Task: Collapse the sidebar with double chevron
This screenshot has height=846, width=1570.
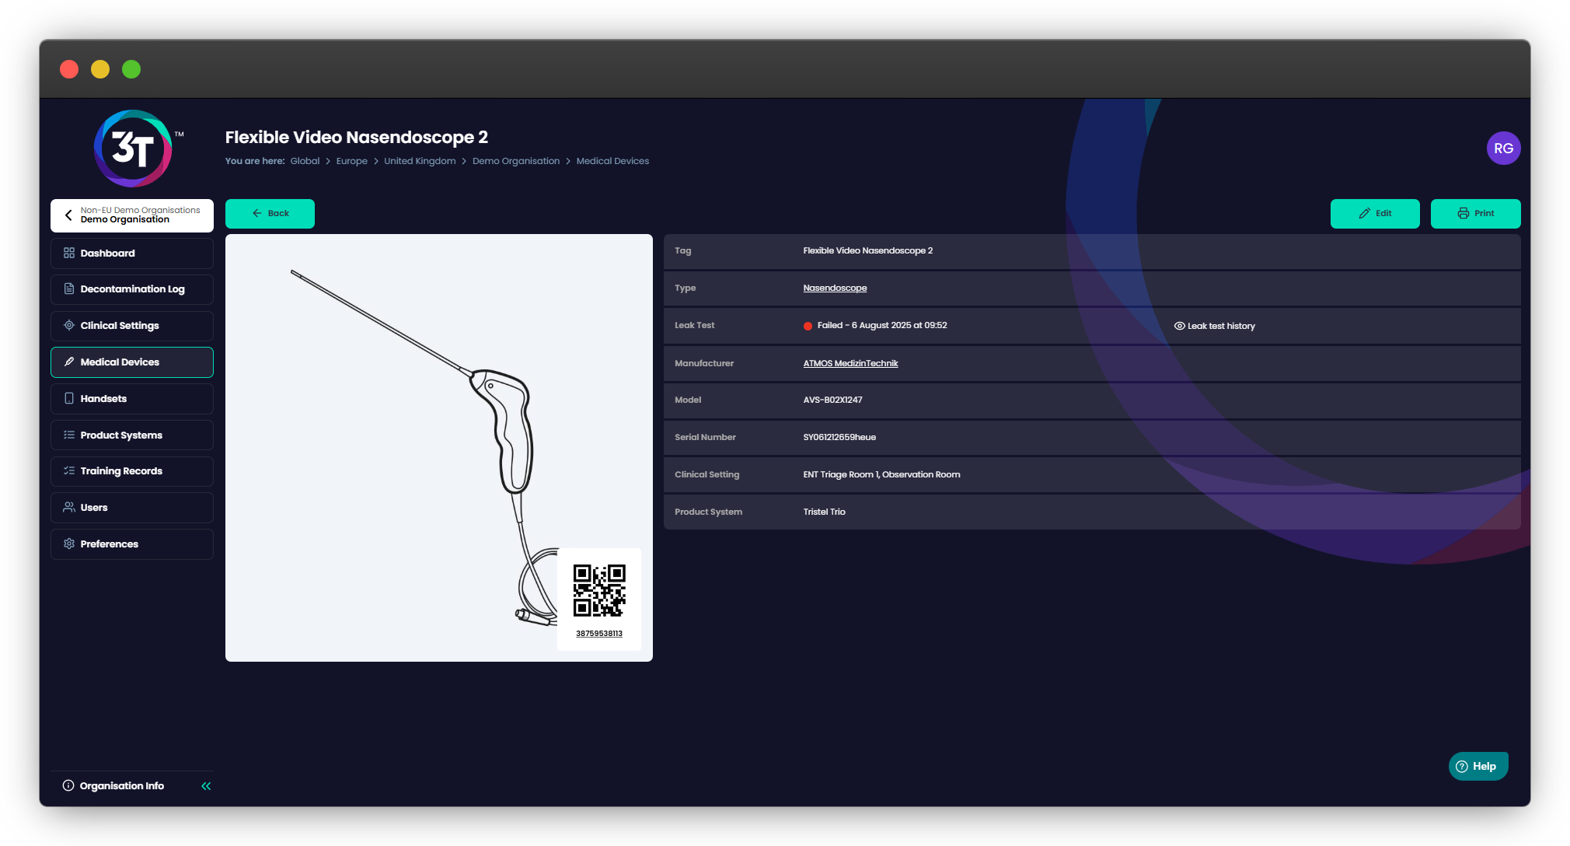Action: (206, 786)
